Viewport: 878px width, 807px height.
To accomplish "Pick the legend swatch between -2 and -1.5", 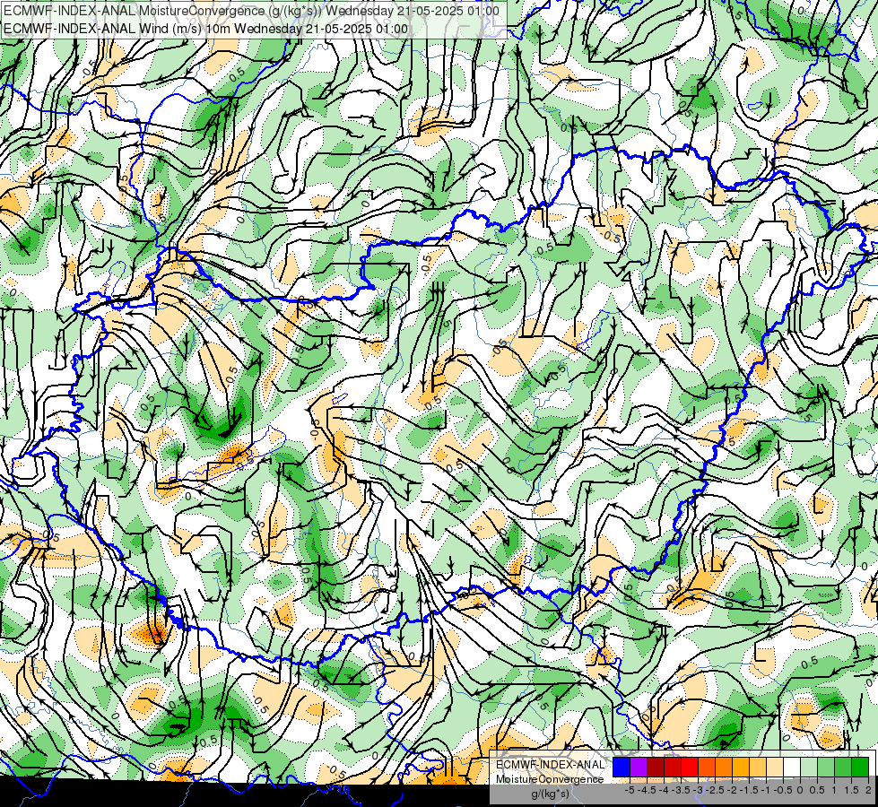I will [741, 768].
